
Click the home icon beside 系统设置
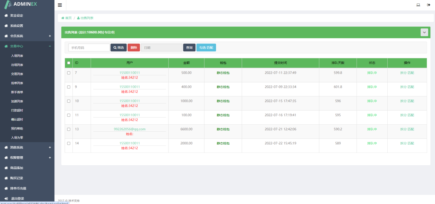click(6, 26)
